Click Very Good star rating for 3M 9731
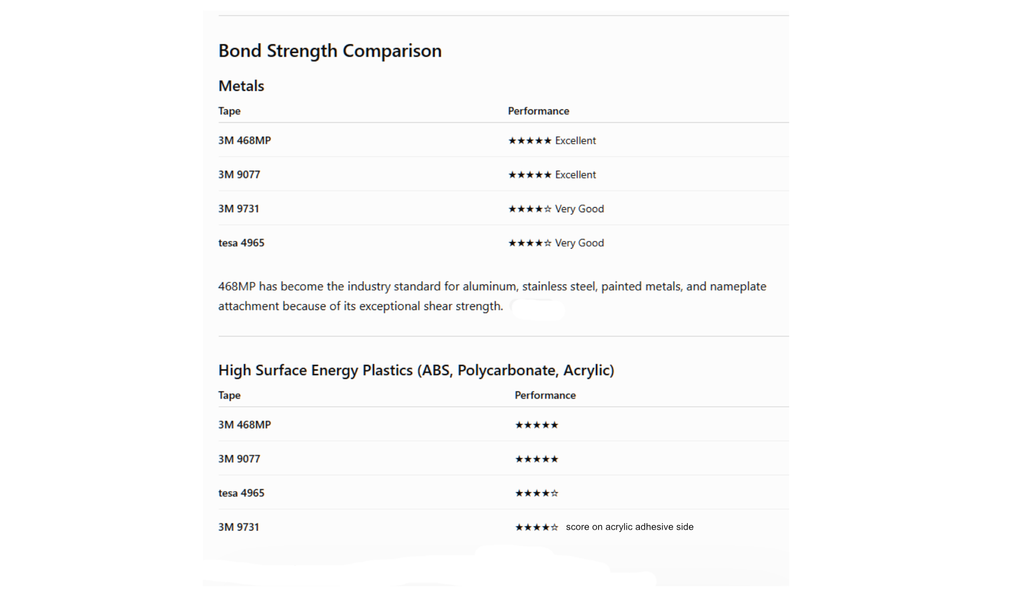The width and height of the screenshot is (1023, 599). coord(556,209)
